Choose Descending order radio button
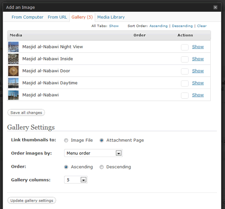Viewport: 225px width, 209px height. click(x=102, y=167)
